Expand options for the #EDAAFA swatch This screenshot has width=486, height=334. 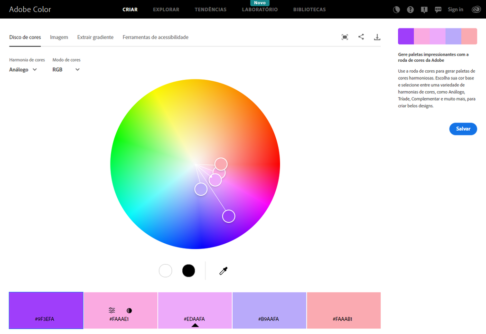(x=195, y=325)
